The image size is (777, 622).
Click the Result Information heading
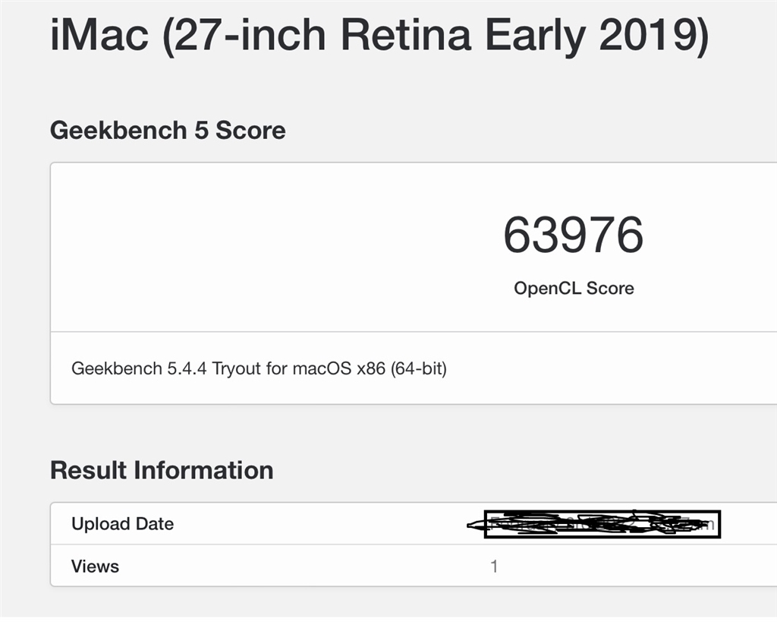pos(162,469)
